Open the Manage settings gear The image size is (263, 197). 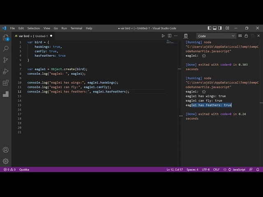(6, 161)
